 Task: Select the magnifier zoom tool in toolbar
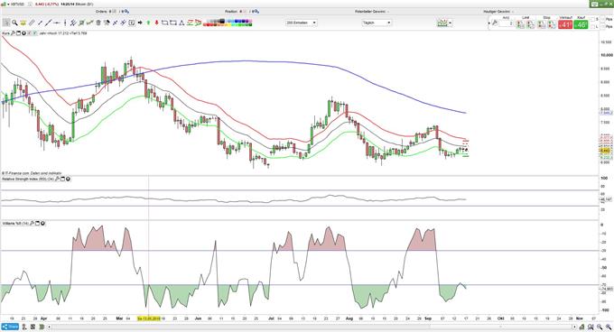click(14, 23)
